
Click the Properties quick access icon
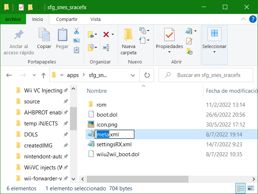pyautogui.click(x=21, y=7)
